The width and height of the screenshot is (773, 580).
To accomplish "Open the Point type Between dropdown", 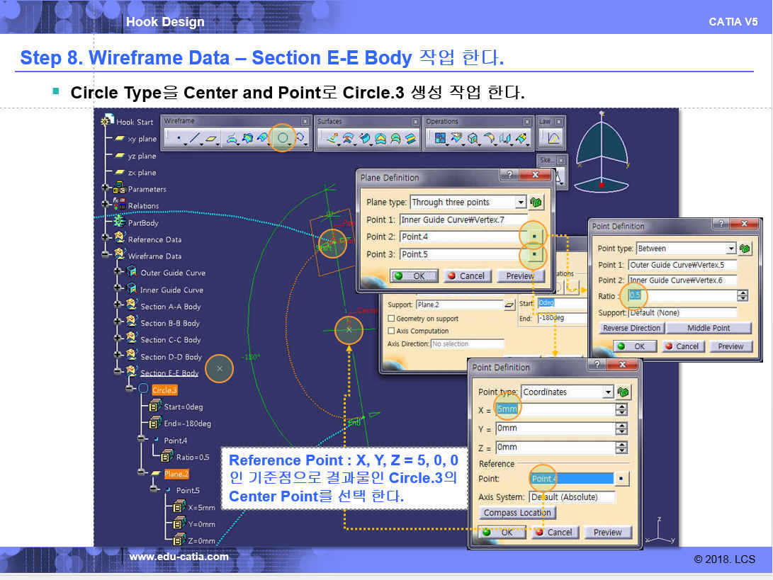I will point(731,249).
